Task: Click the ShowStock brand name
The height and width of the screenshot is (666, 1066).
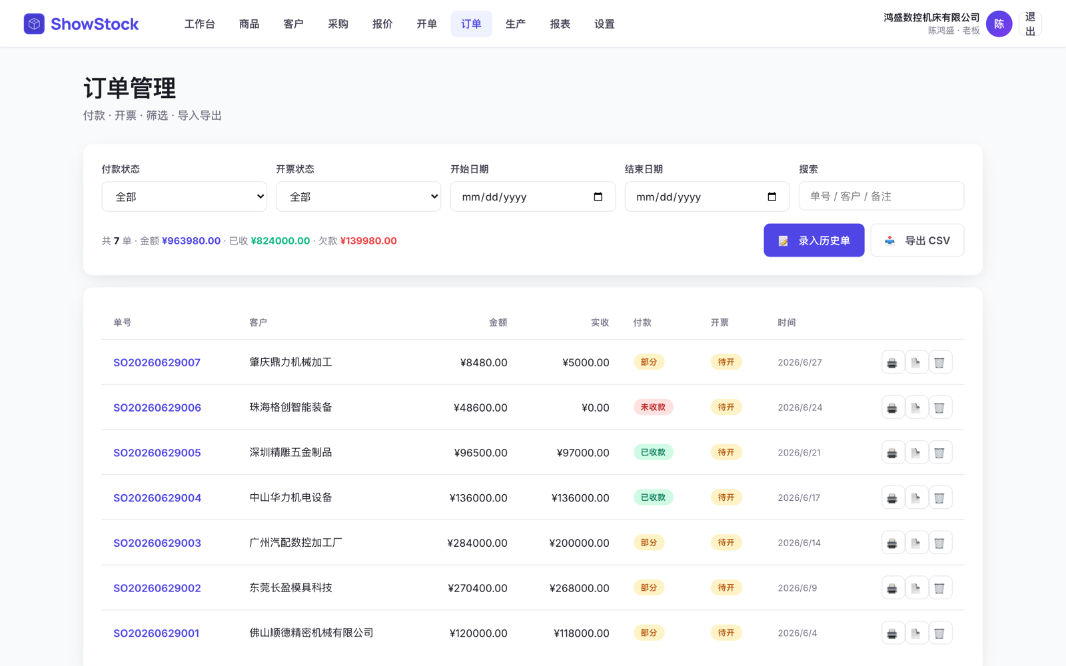Action: pos(95,24)
